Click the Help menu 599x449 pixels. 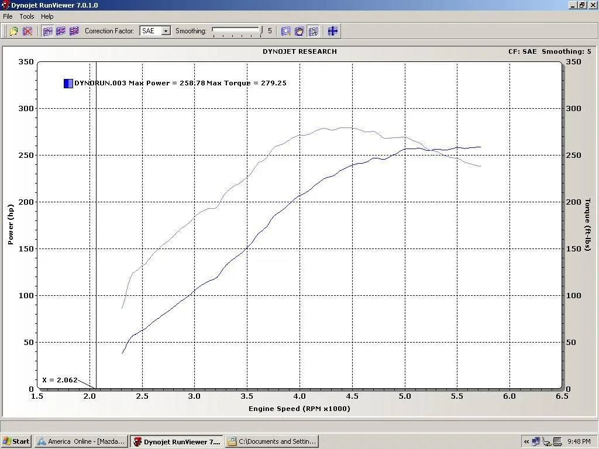click(47, 16)
